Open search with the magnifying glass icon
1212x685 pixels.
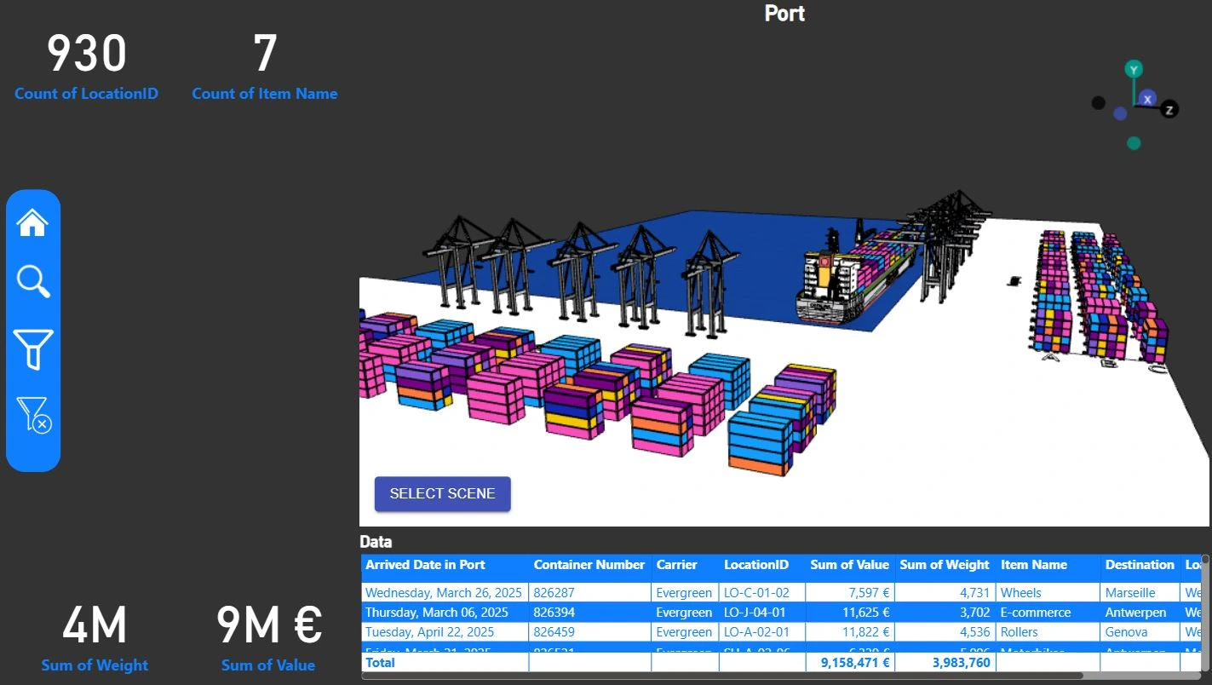tap(33, 281)
